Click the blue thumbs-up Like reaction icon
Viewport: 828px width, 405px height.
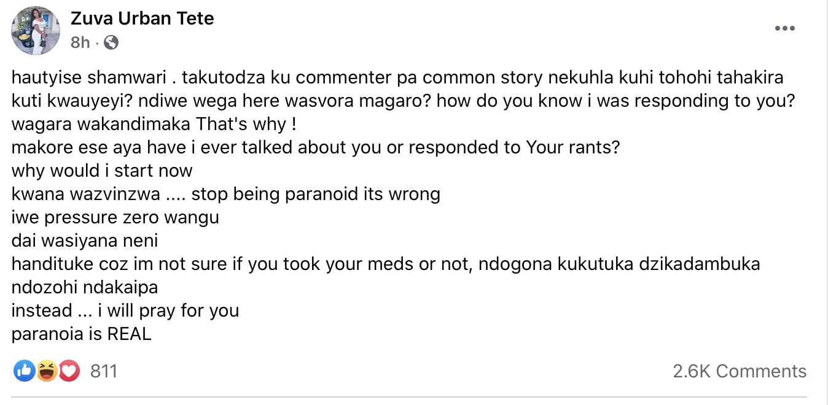click(24, 371)
